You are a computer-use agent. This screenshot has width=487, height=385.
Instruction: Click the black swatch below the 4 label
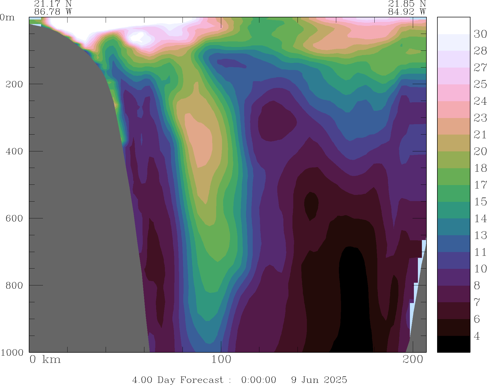tap(453, 344)
